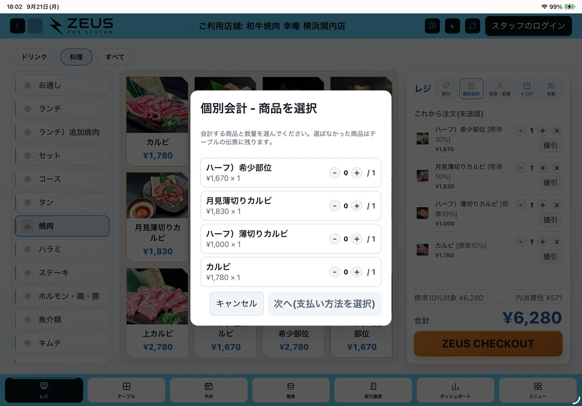Open the ランチ category

click(62, 109)
